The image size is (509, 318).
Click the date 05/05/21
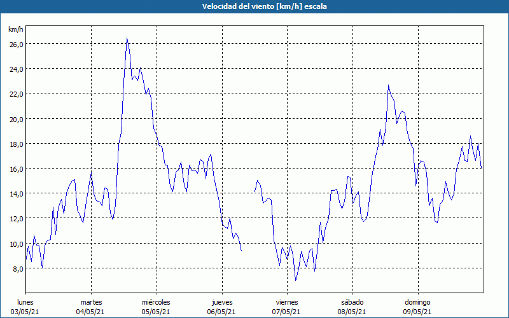[155, 312]
